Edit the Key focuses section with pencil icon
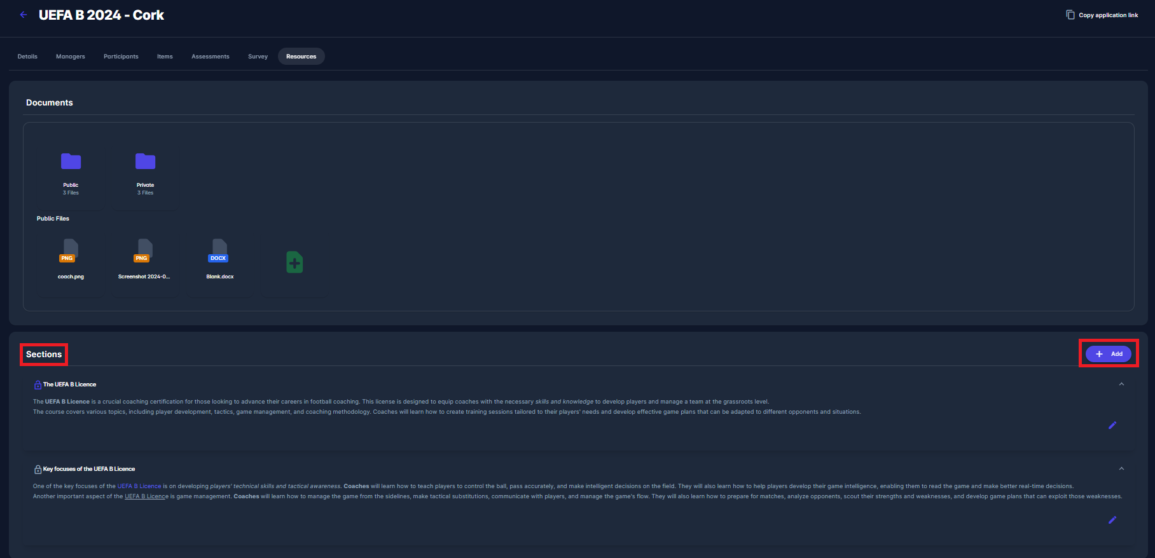1155x558 pixels. (x=1112, y=520)
